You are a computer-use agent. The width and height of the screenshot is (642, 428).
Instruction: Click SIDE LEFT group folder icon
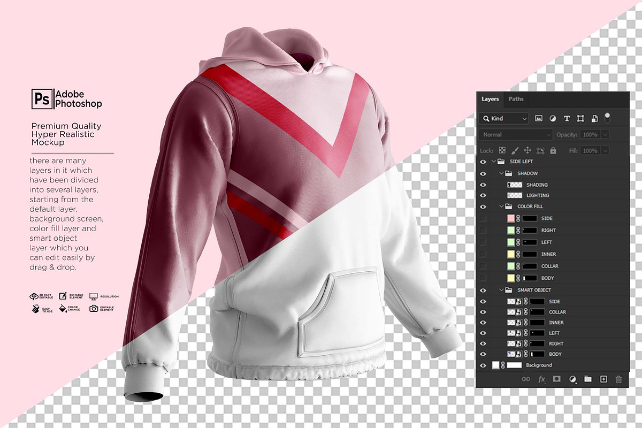(x=501, y=161)
